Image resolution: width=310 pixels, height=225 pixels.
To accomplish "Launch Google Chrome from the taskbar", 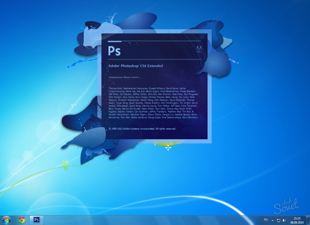I will click(x=21, y=220).
